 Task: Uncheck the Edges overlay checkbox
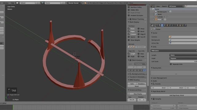[x=129, y=31]
